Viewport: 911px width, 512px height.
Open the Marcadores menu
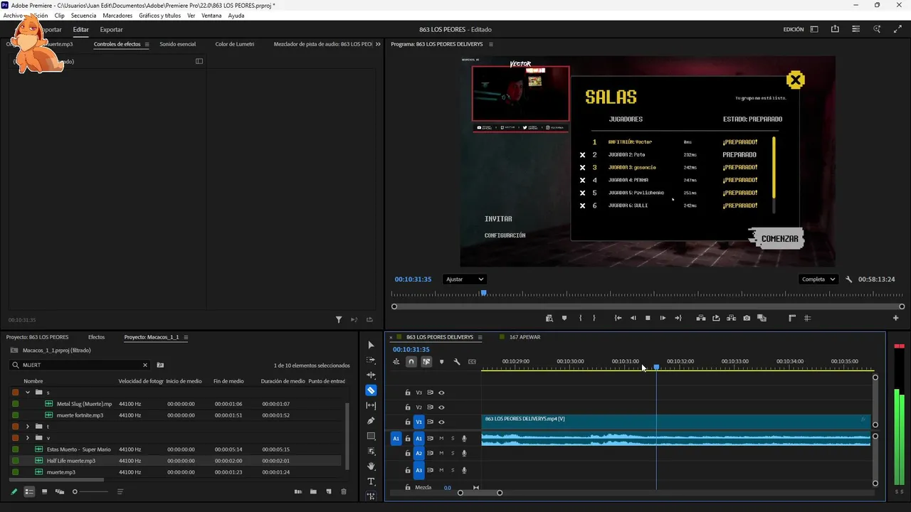point(117,16)
